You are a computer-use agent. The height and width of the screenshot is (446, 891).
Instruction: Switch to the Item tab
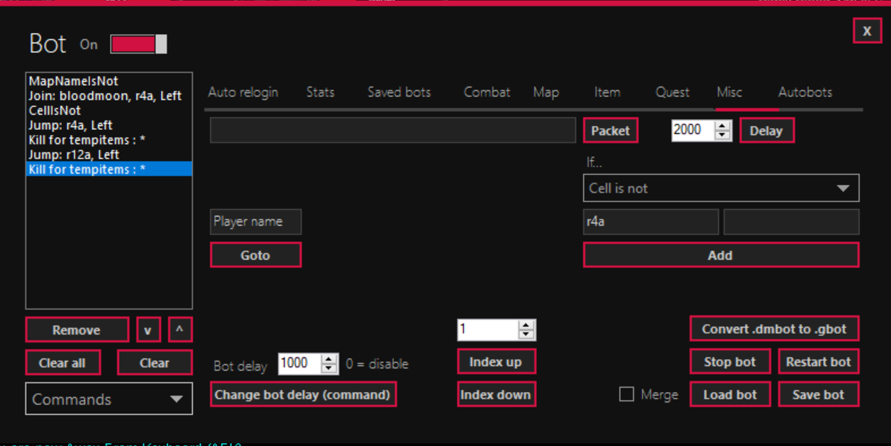pyautogui.click(x=607, y=92)
